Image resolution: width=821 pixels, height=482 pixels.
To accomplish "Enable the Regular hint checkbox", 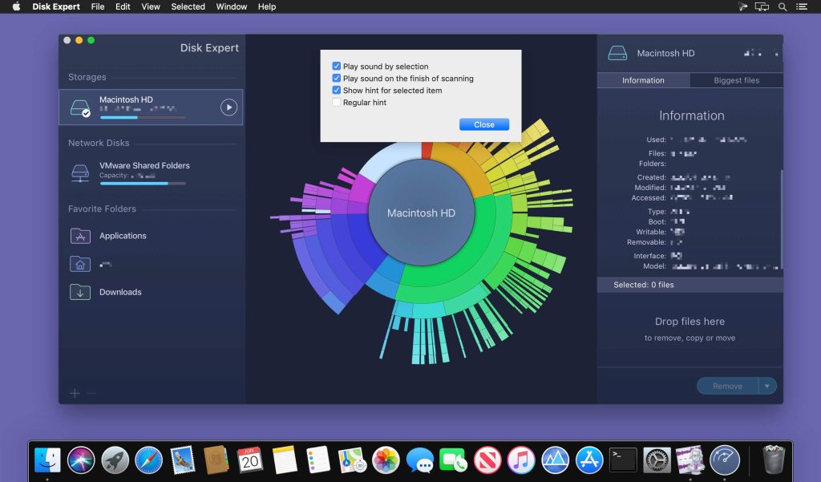I will pos(337,103).
